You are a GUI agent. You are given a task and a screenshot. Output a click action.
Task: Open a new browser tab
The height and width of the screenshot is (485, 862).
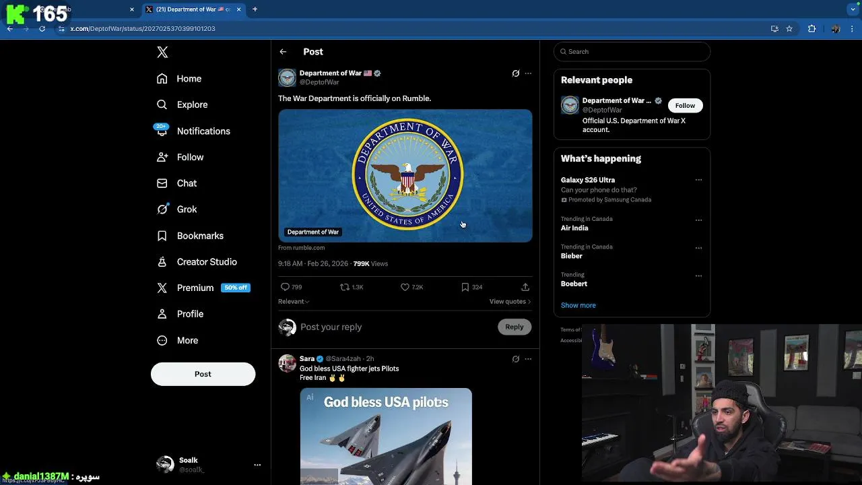tap(255, 9)
